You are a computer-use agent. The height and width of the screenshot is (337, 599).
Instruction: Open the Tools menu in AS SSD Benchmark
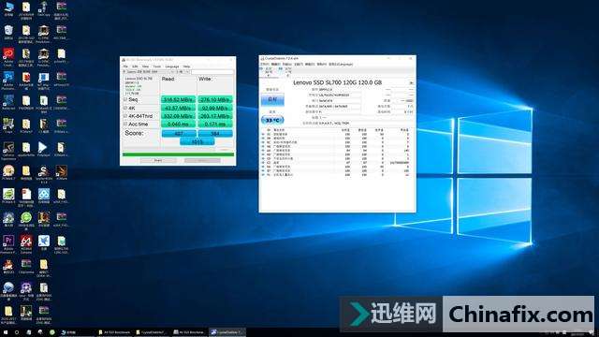pyautogui.click(x=157, y=66)
